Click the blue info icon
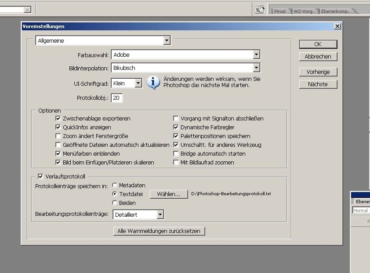The image size is (370, 273). (153, 82)
